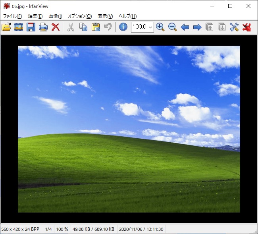Undo last action with the arrow icon
This screenshot has height=234, width=258.
[x=108, y=27]
